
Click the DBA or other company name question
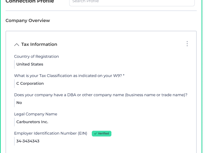100,95
